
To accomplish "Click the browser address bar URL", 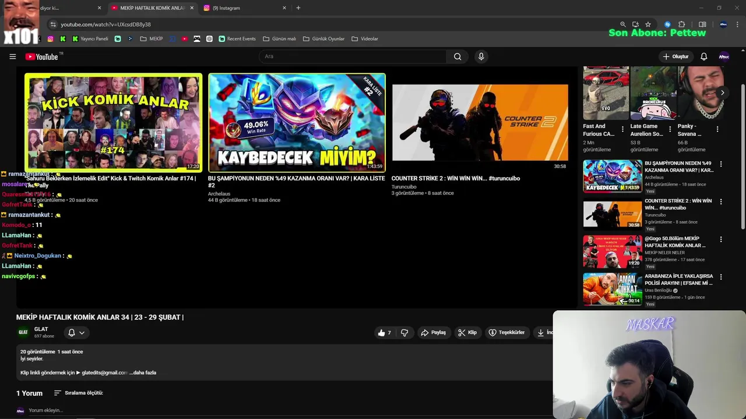I will pos(105,24).
